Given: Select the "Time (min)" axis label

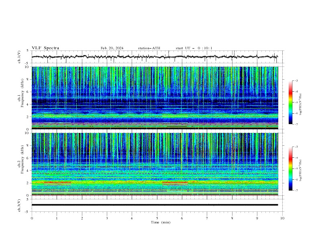Looking at the screenshot, I should 161,222.
